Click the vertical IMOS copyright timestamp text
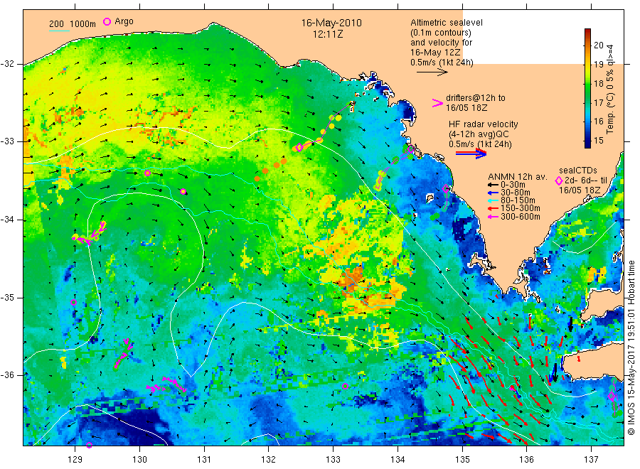The height and width of the screenshot is (469, 640). [631, 347]
